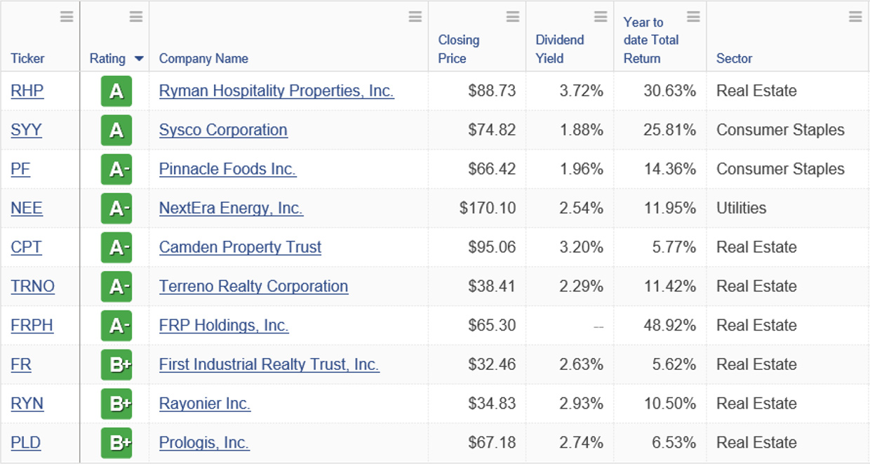Sort by the Dividend Yield header
This screenshot has height=464, width=870.
click(x=560, y=49)
